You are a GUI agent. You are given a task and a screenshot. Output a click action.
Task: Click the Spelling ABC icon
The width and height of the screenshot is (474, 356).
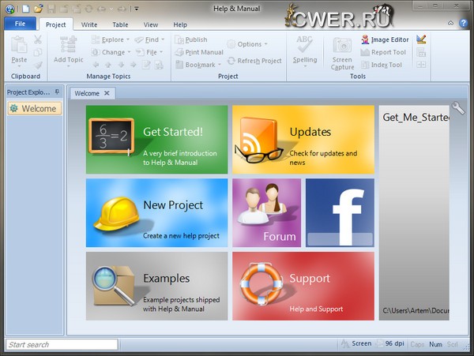pos(304,45)
